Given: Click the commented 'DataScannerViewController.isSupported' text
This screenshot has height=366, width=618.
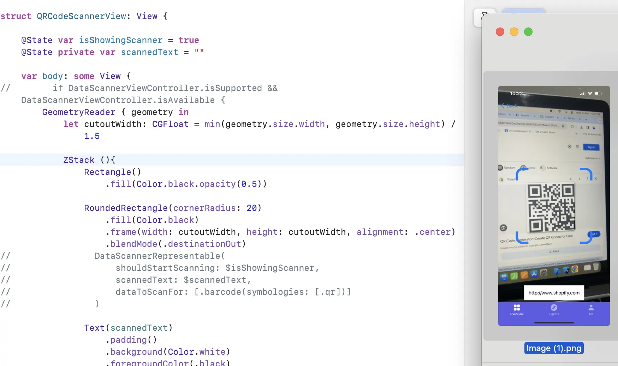Looking at the screenshot, I should 165,88.
